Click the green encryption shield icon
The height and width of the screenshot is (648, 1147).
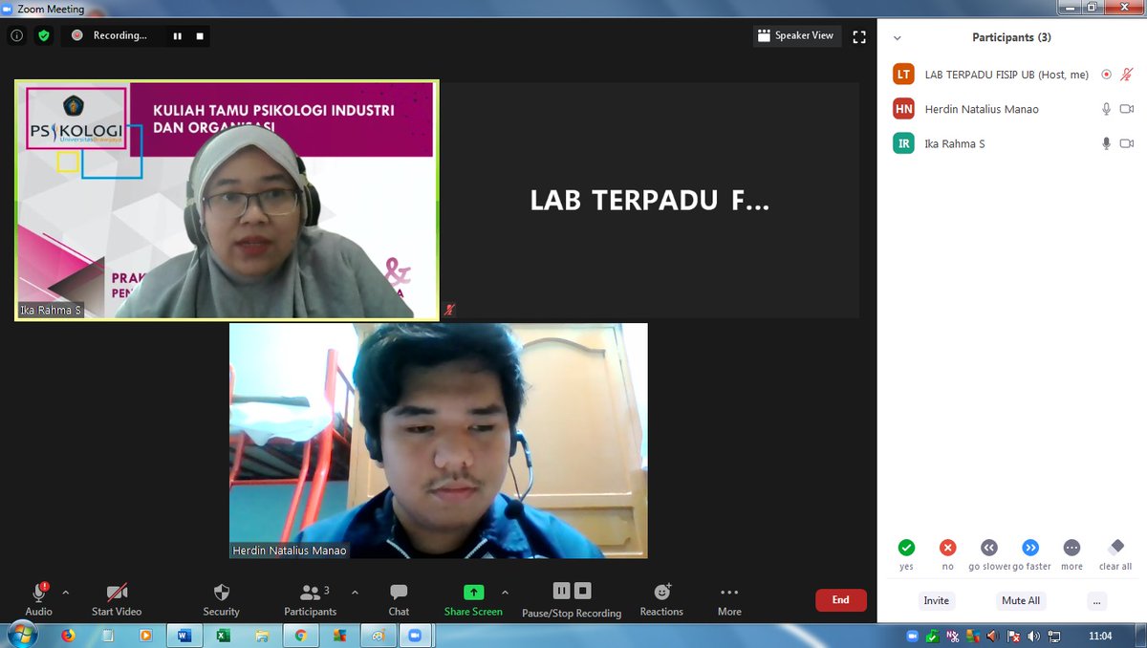point(43,35)
